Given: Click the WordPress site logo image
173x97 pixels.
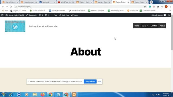Looking at the screenshot, I should point(15,26).
